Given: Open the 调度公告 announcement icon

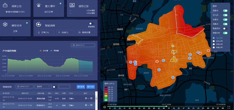Looking at the screenshot, I should (x=5, y=5).
